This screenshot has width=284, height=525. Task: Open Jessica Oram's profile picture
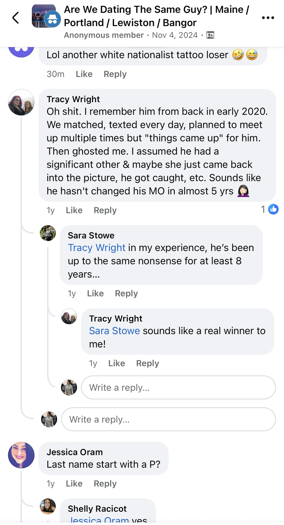tap(21, 455)
